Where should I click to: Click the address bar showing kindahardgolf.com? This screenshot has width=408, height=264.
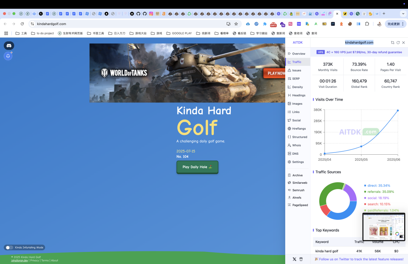click(x=130, y=24)
